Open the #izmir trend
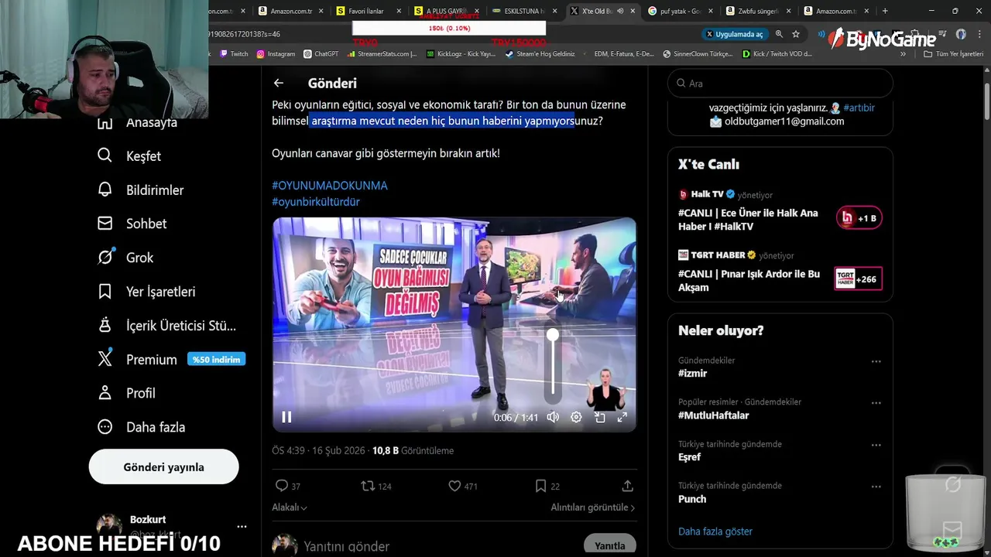The image size is (991, 557). [693, 374]
